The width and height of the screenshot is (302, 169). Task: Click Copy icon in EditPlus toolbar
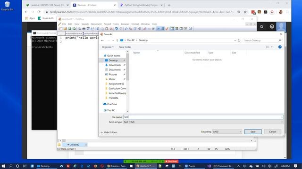point(102,29)
